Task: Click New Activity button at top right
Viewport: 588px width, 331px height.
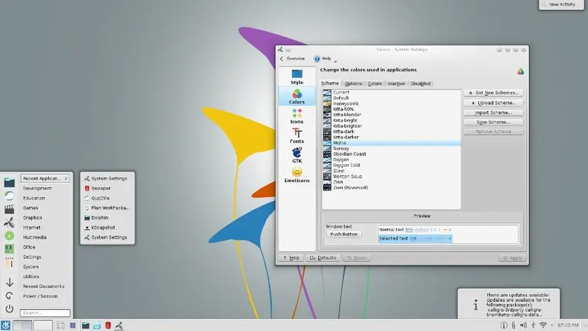Action: coord(561,4)
